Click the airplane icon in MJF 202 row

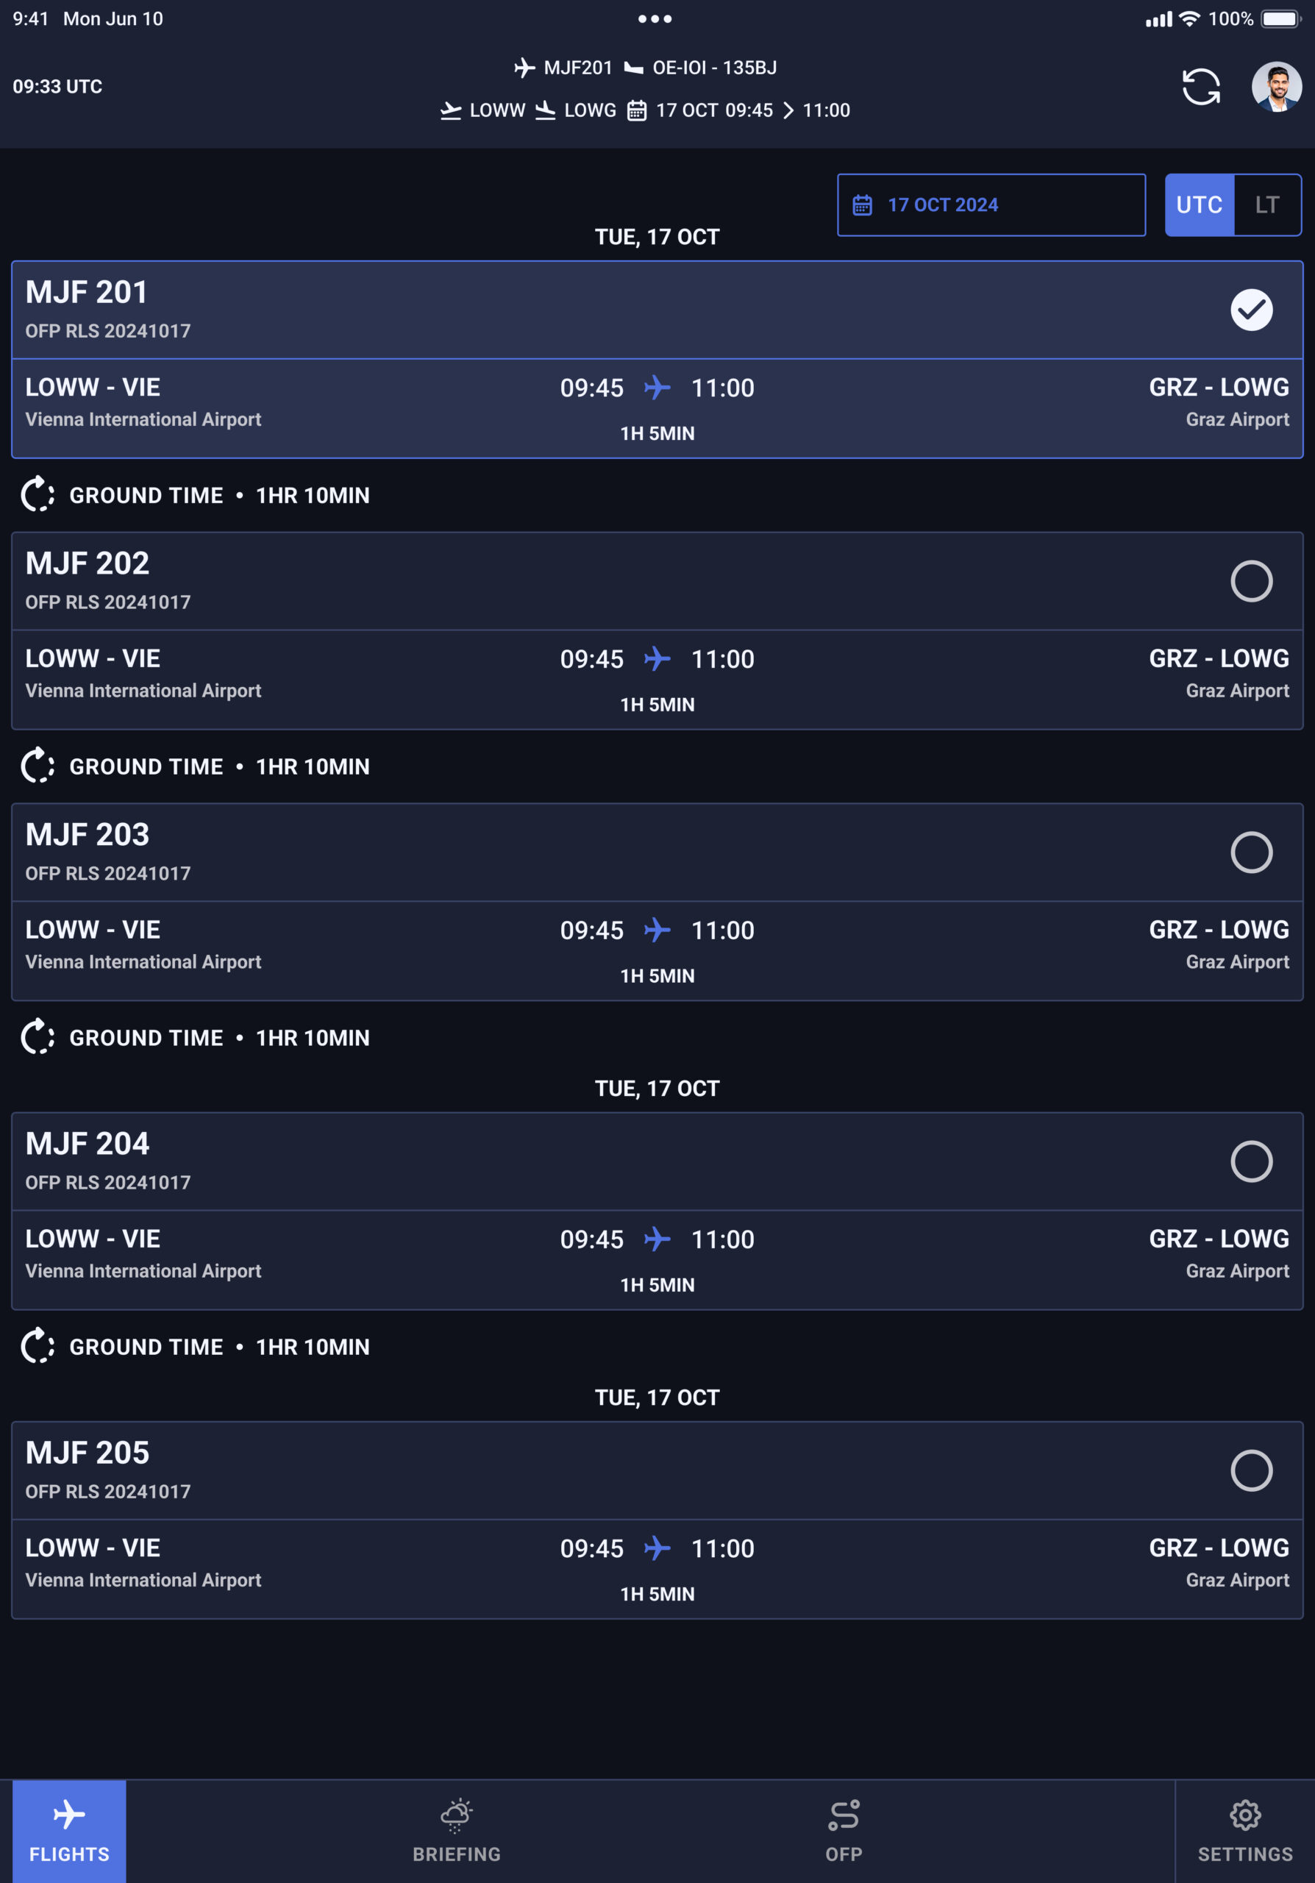click(657, 658)
